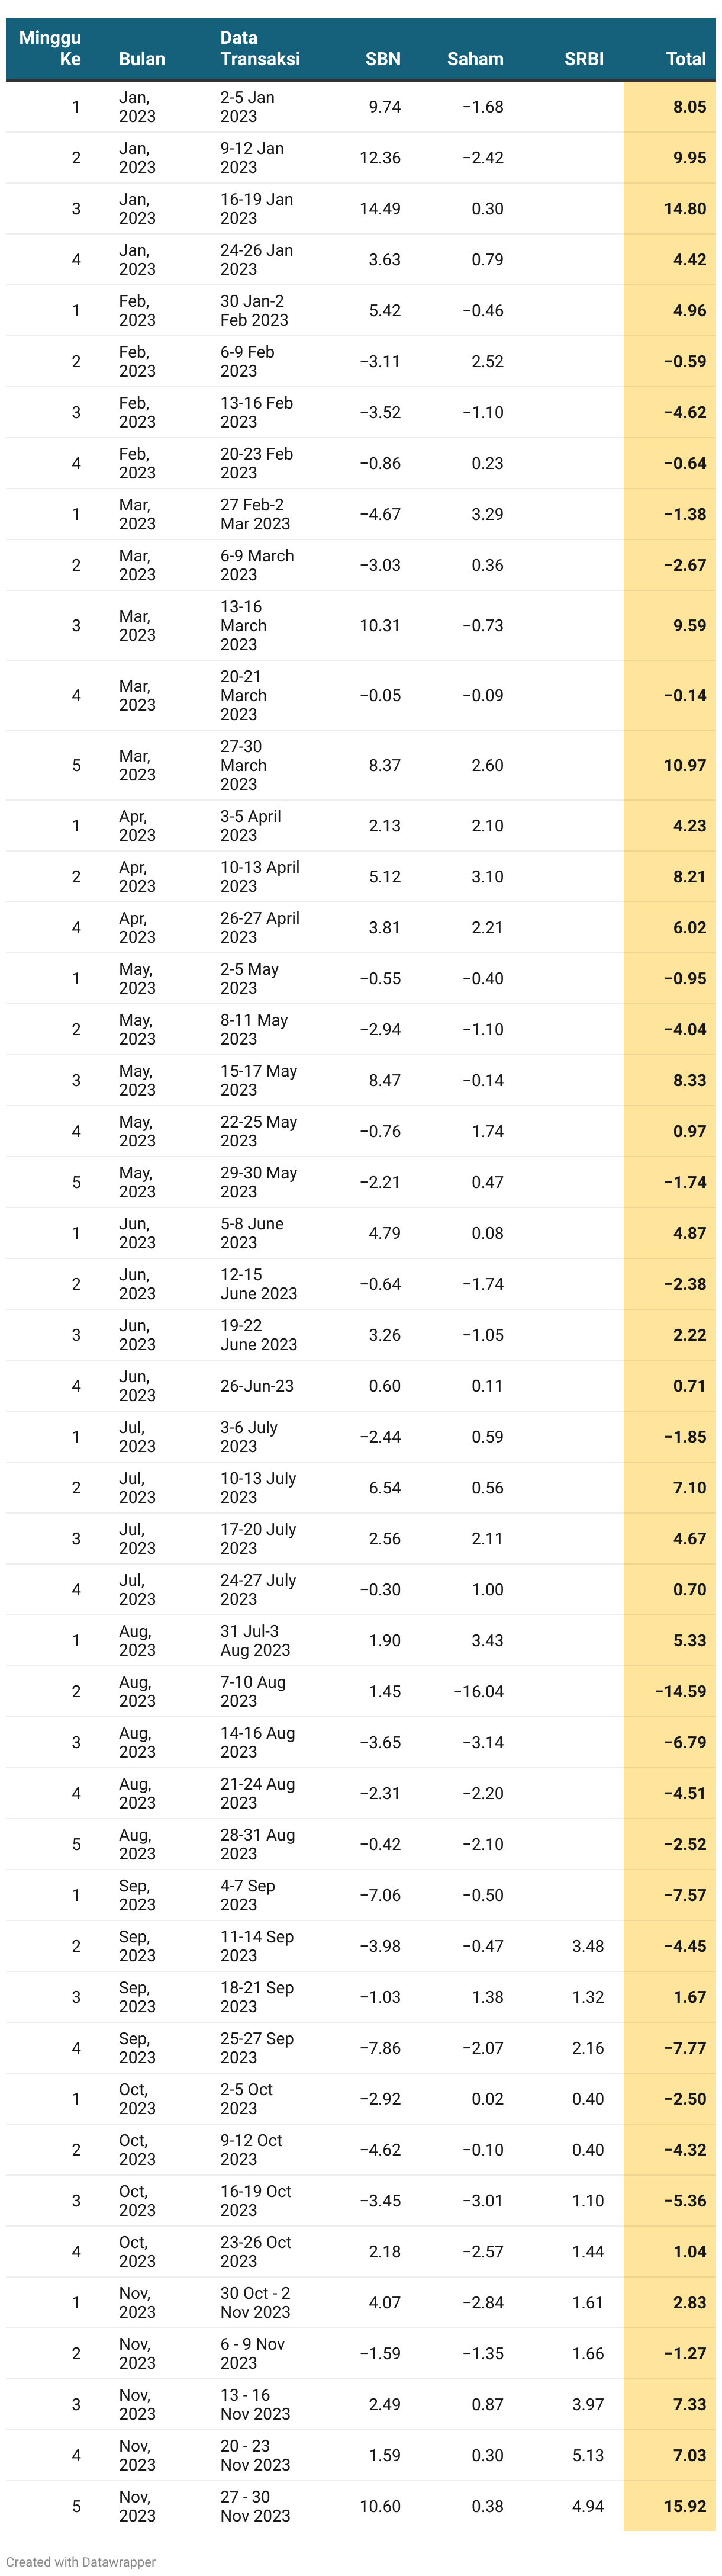Select the SBN value 14.49
Image resolution: width=722 pixels, height=2576 pixels.
pyautogui.click(x=380, y=209)
